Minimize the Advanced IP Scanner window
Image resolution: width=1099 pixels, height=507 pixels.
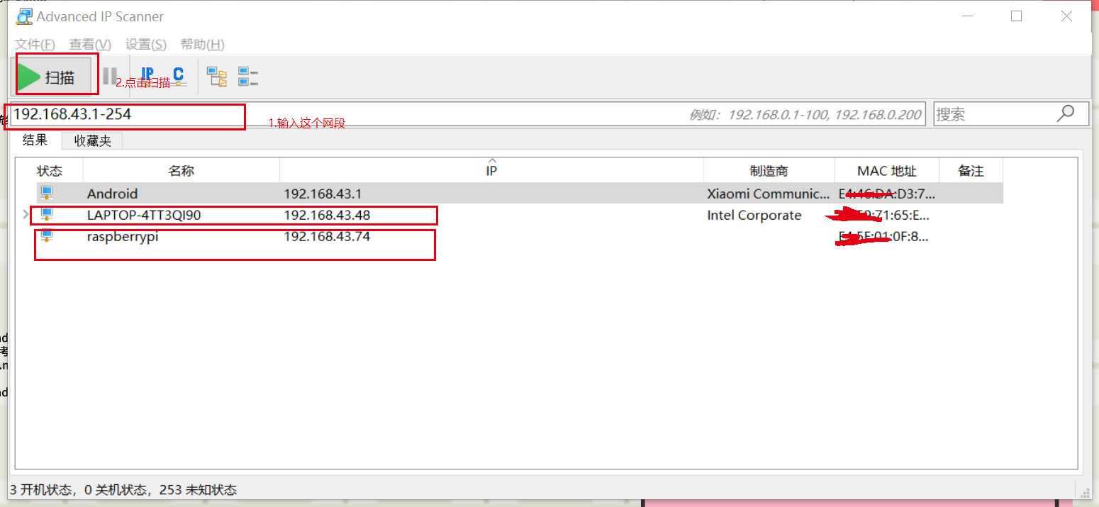click(x=966, y=16)
